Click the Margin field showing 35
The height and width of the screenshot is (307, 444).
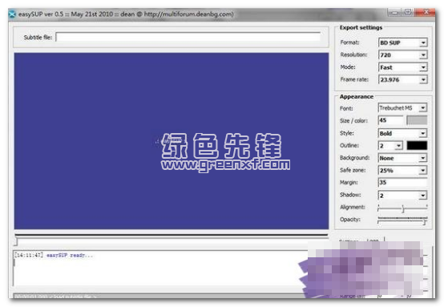pos(402,183)
